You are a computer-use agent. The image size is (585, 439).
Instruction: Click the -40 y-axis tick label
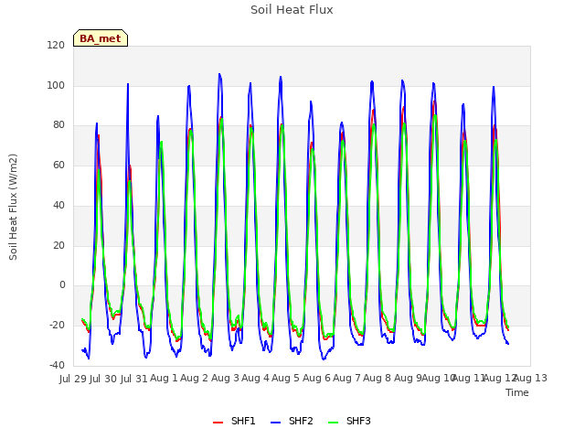coord(57,365)
